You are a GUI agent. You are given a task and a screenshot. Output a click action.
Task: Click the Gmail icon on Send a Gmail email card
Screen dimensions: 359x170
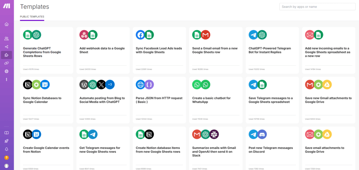coord(205,35)
